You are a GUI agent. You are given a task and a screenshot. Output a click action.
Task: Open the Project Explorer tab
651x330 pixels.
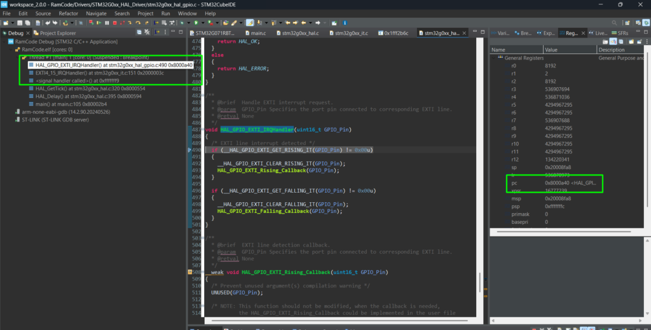(57, 33)
